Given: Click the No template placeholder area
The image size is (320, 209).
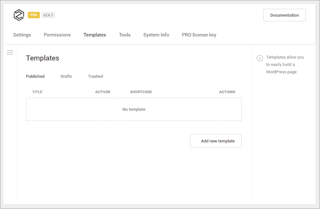Looking at the screenshot, I should pos(134,109).
